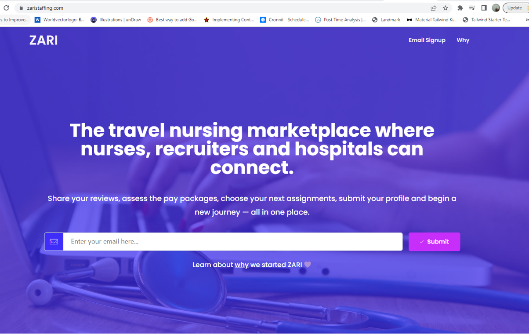
Task: Reload the page with the refresh icon
Action: 6,8
